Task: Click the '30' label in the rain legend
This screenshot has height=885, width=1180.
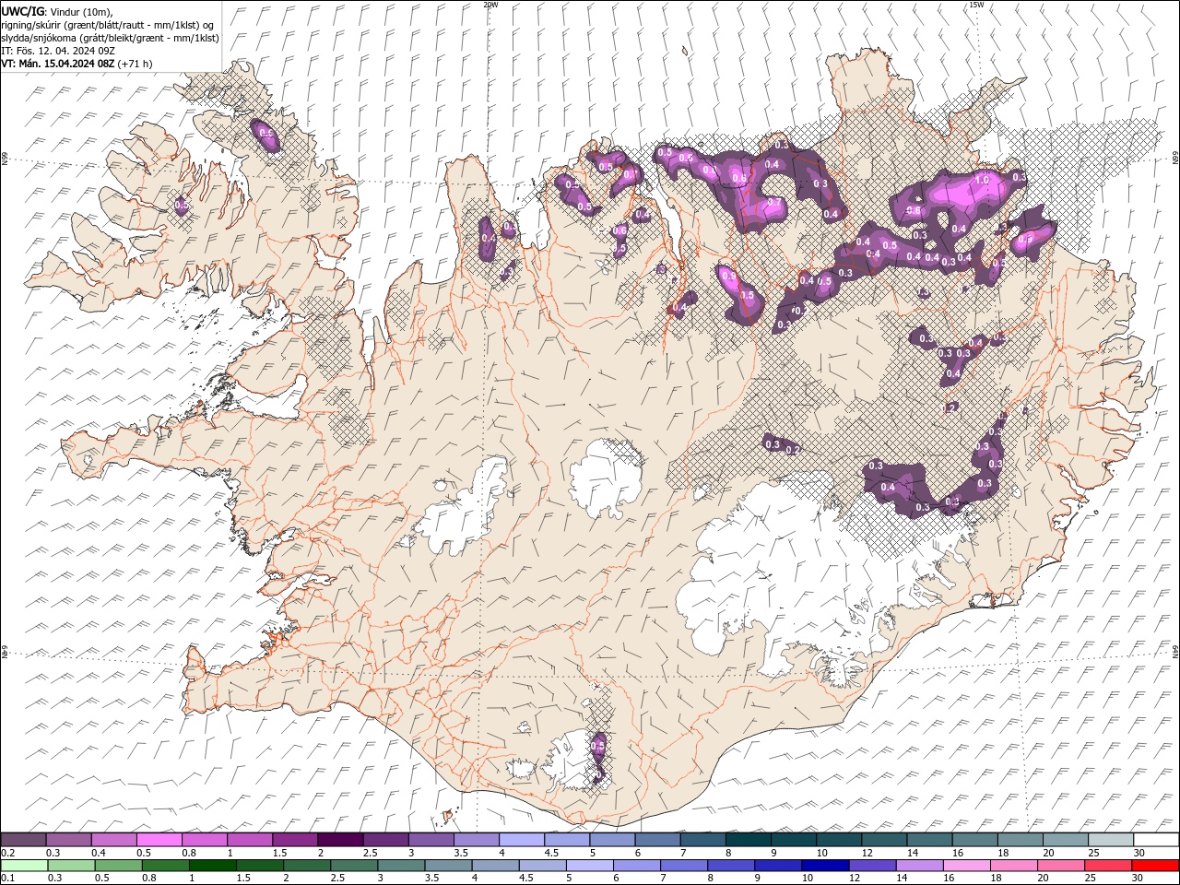Action: [x=1139, y=879]
